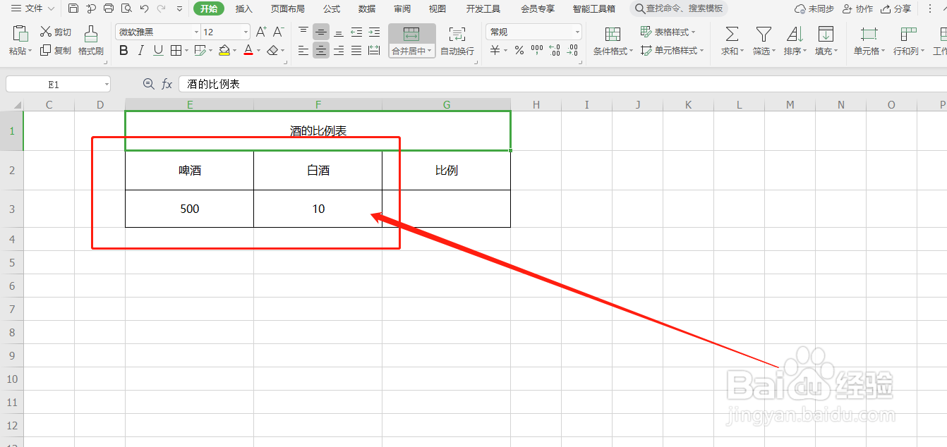
Task: Expand the 粘贴 paste options arrow
Action: click(x=30, y=51)
